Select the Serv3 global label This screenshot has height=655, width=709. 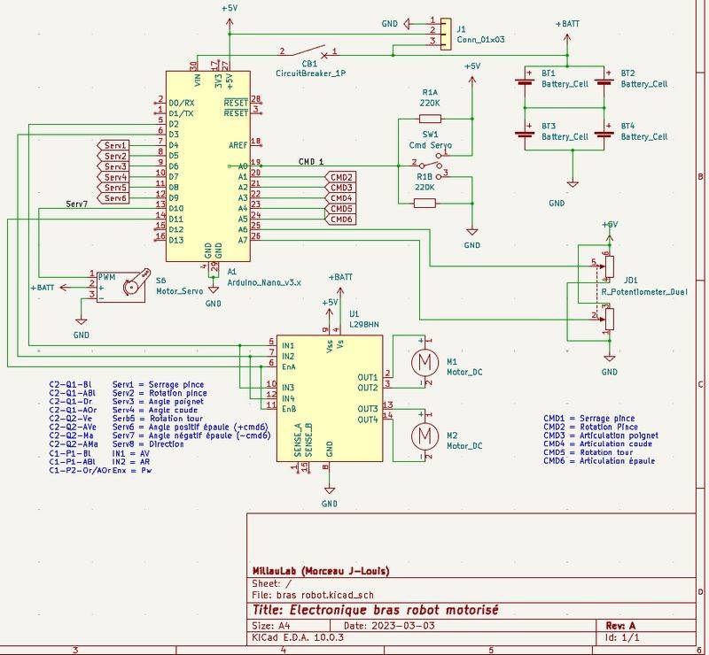113,166
